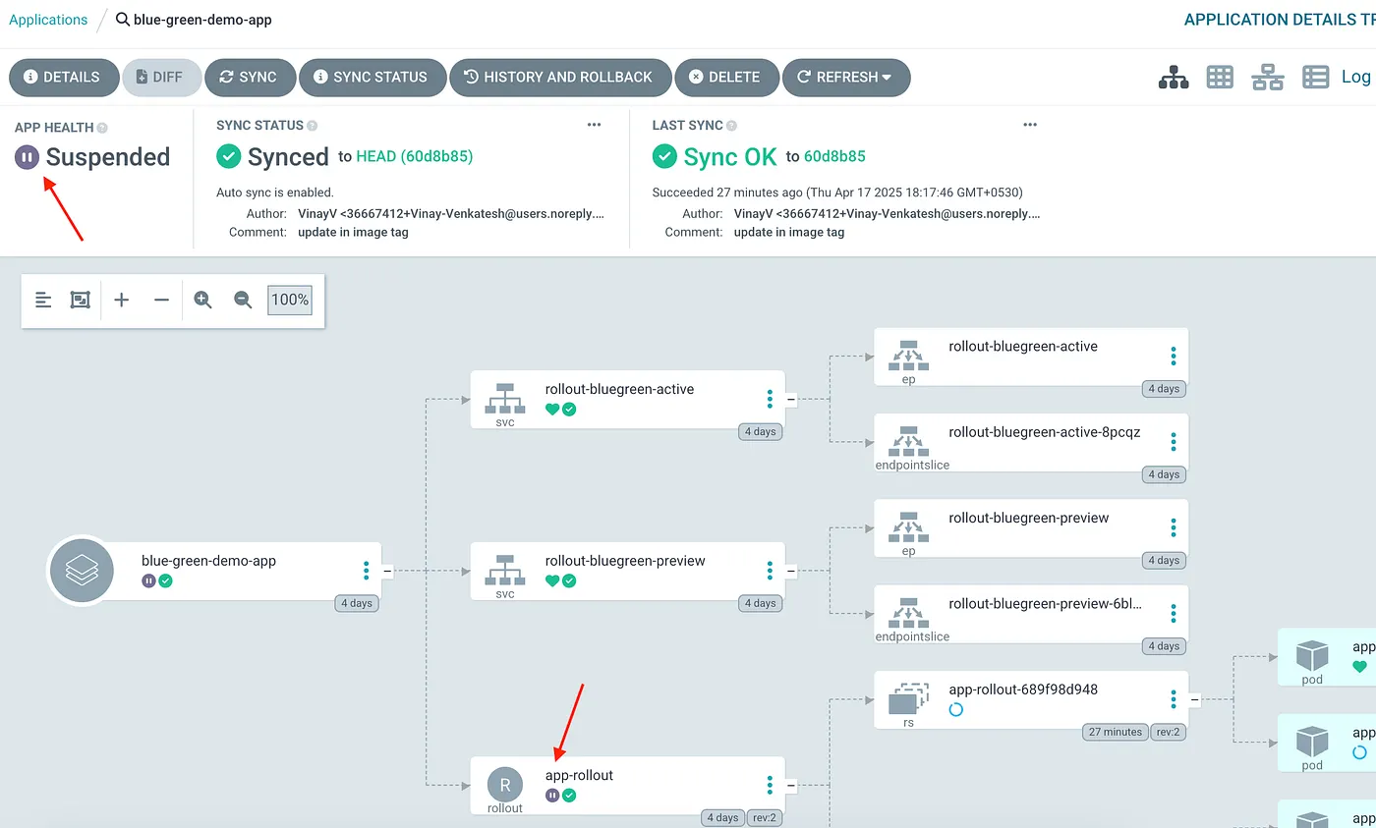Open the three-dot menu for app-rollout

point(770,785)
